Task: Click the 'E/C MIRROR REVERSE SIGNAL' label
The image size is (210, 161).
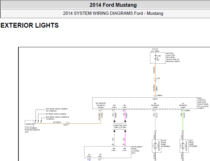Action: pyautogui.click(x=101, y=105)
